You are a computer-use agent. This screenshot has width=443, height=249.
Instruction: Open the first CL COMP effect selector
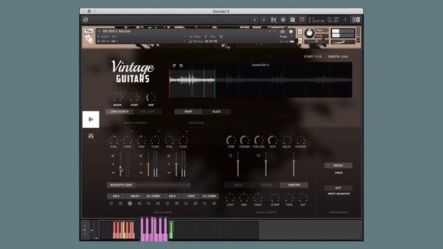pos(154,196)
